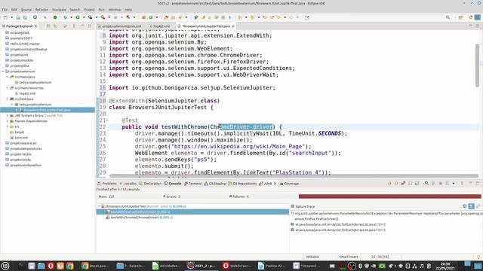Toggle Filter Stack Trace in Failure Trace
The height and width of the screenshot is (271, 483).
pyautogui.click(x=471, y=206)
